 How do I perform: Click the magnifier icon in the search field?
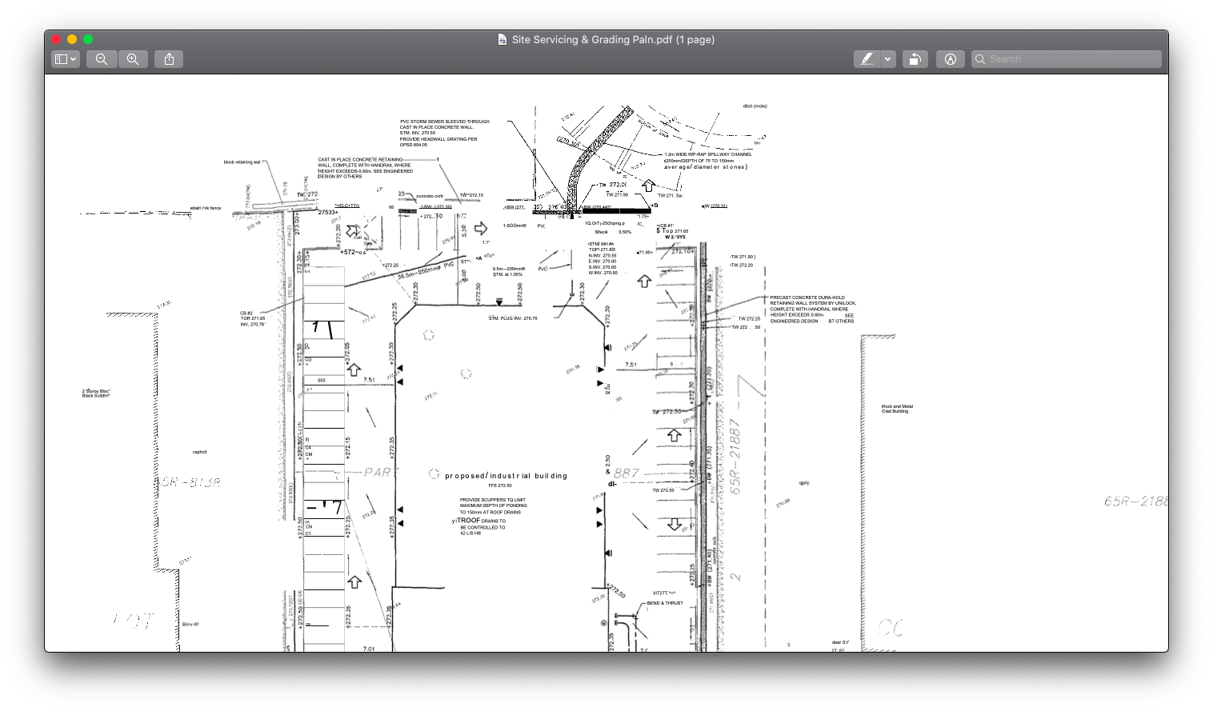point(981,58)
